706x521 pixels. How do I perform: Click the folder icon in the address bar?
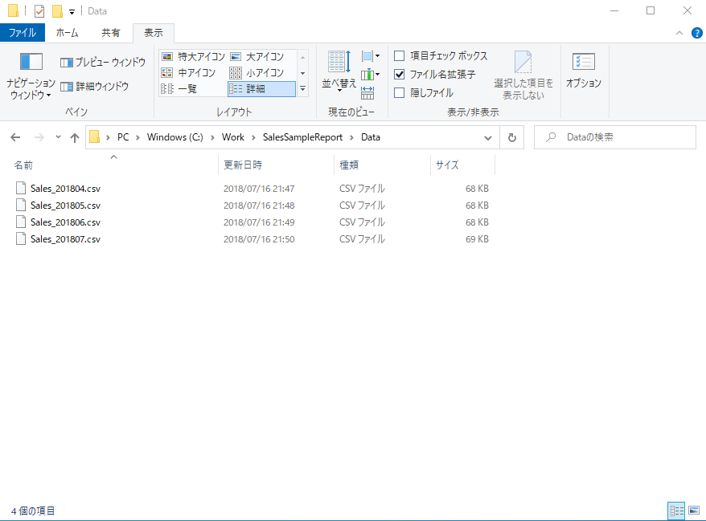95,136
